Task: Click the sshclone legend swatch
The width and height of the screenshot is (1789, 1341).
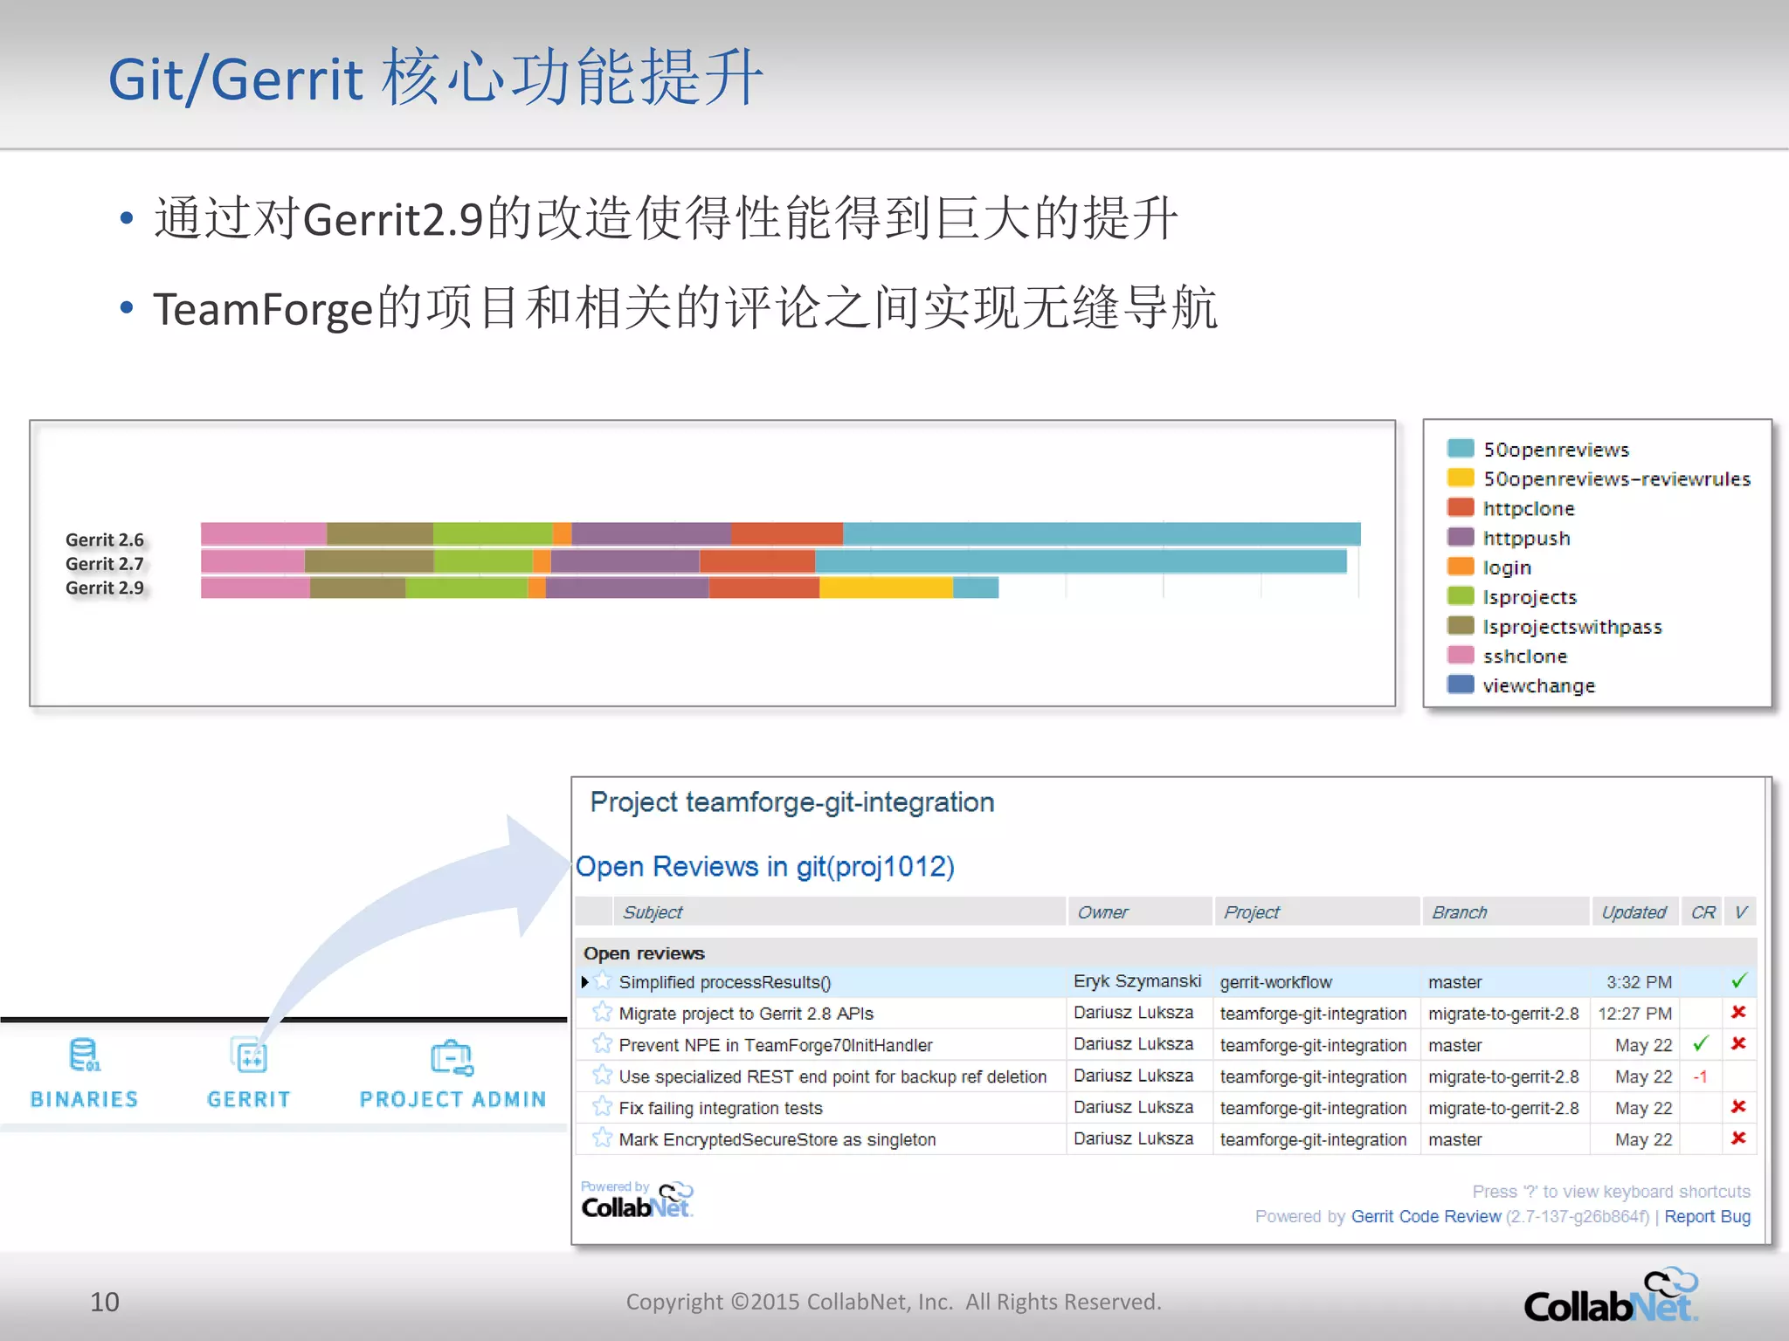Action: point(1461,655)
